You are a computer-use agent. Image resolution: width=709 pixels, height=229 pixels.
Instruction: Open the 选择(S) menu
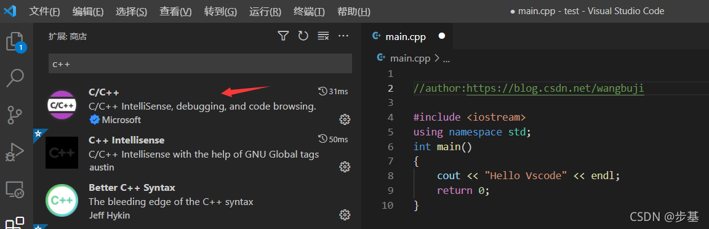pyautogui.click(x=131, y=12)
